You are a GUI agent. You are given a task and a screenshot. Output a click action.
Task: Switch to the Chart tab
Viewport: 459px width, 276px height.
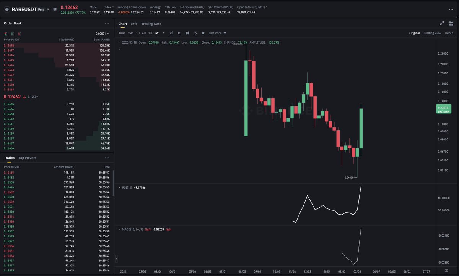(x=123, y=24)
